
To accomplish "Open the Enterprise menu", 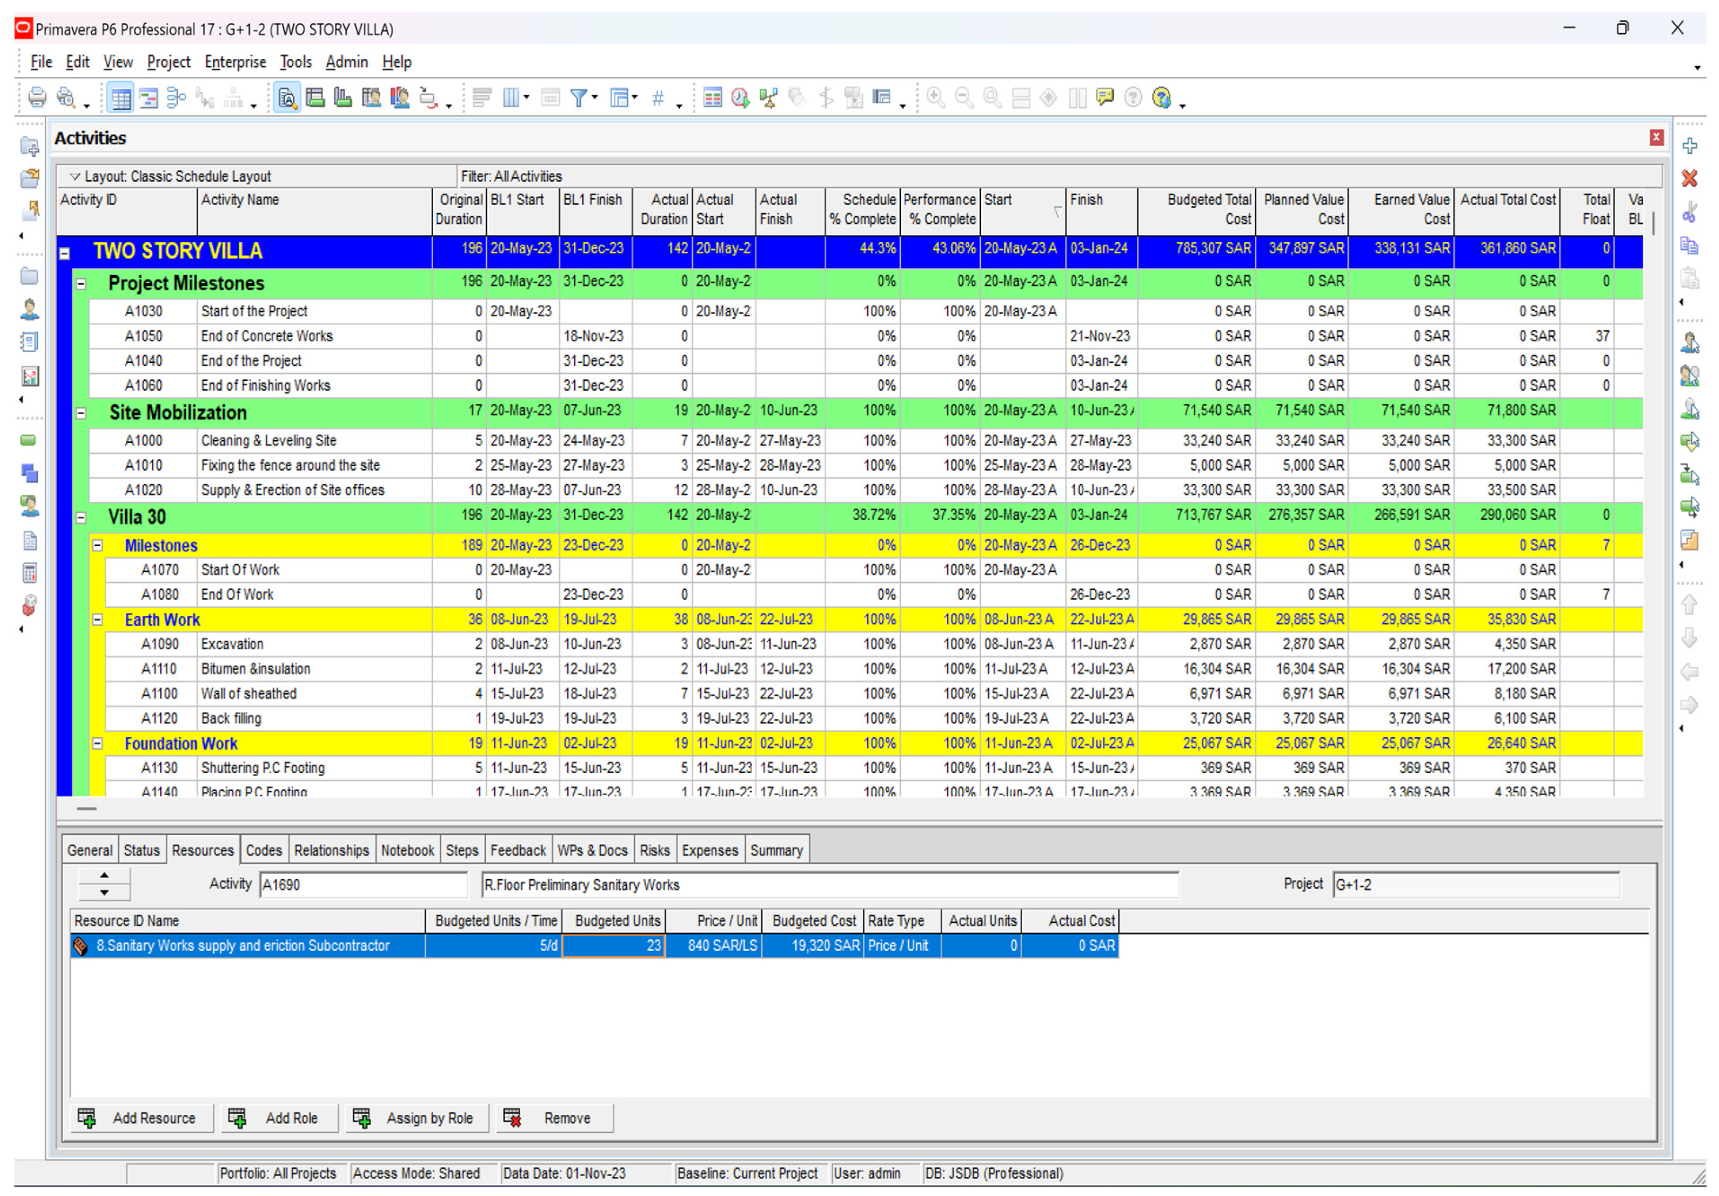I will point(235,61).
